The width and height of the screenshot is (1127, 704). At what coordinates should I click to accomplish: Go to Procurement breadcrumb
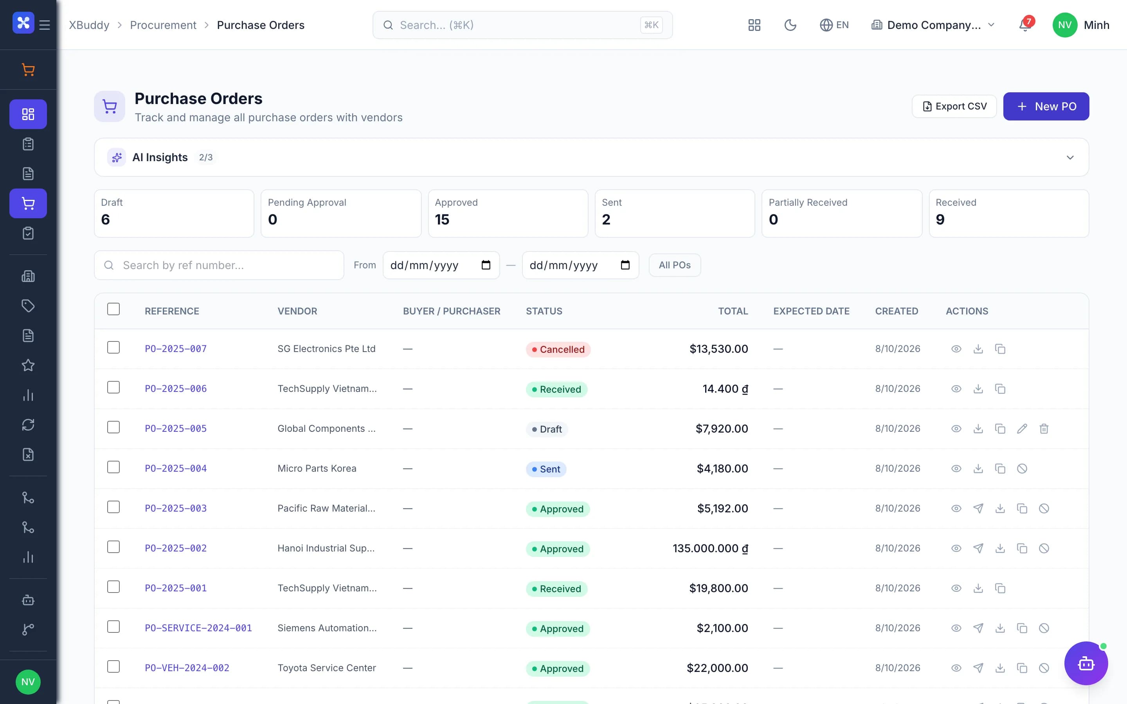click(163, 25)
